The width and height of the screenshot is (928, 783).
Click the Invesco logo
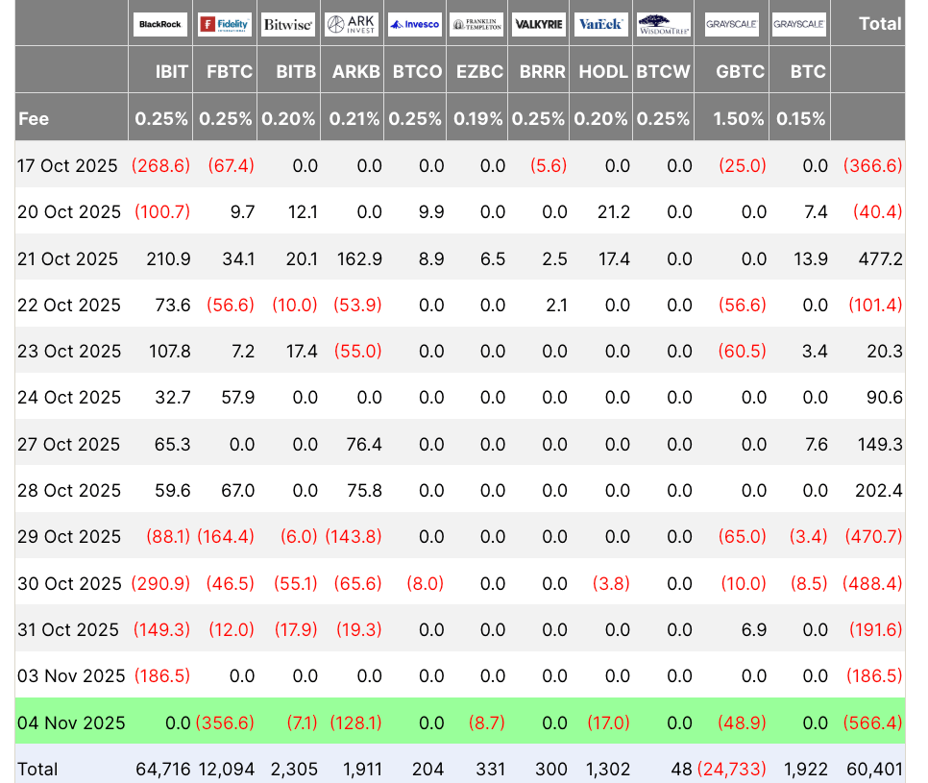coord(414,24)
